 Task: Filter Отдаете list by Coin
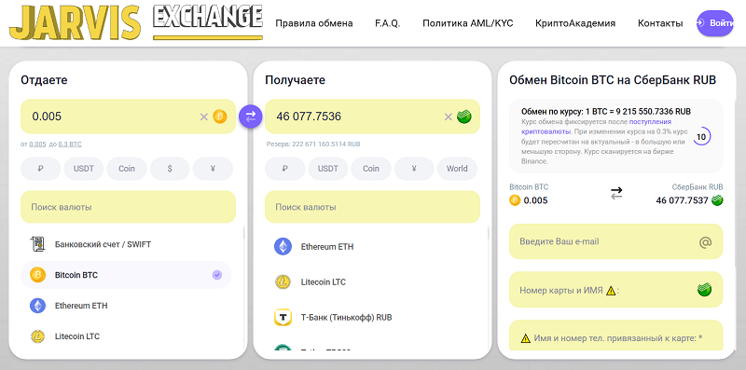pyautogui.click(x=127, y=169)
